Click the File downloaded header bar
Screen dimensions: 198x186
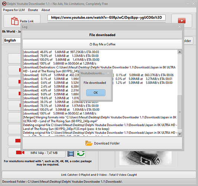pos(102,35)
